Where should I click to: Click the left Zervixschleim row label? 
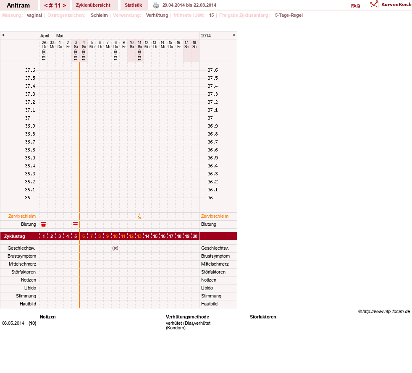click(22, 216)
